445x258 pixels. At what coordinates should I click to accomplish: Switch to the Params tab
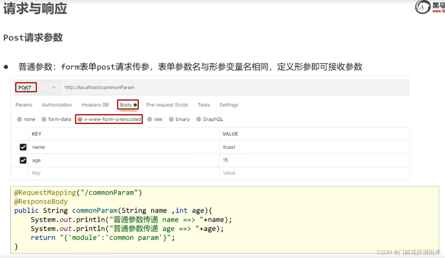(x=24, y=105)
